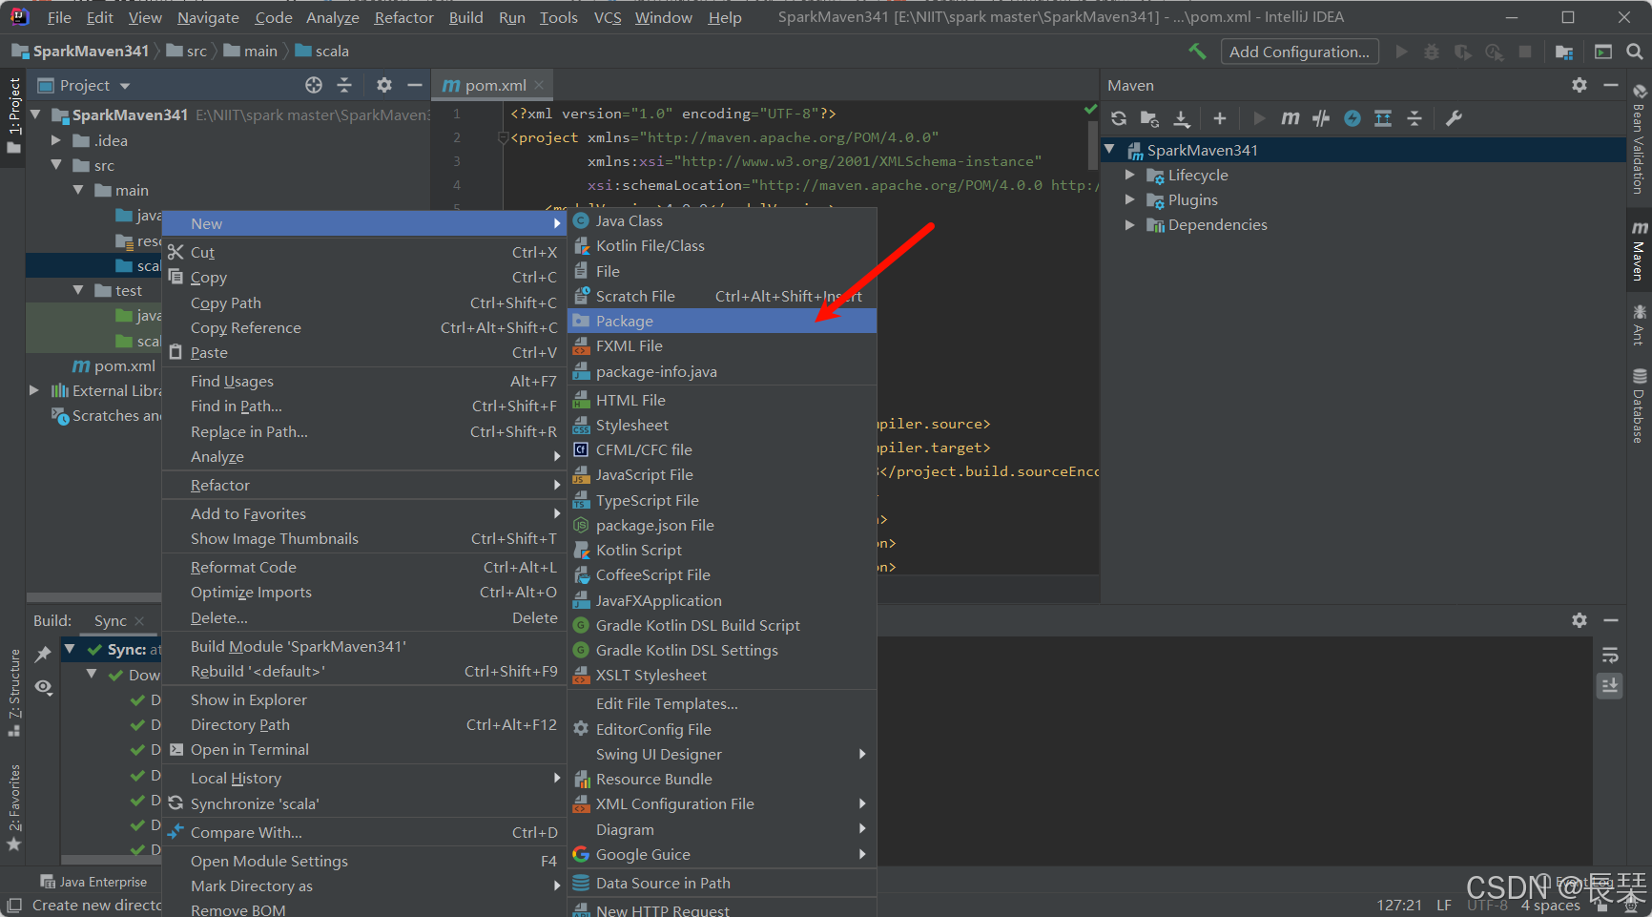Image resolution: width=1652 pixels, height=917 pixels.
Task: Collapse the src folder in Project tree
Action: 55,165
